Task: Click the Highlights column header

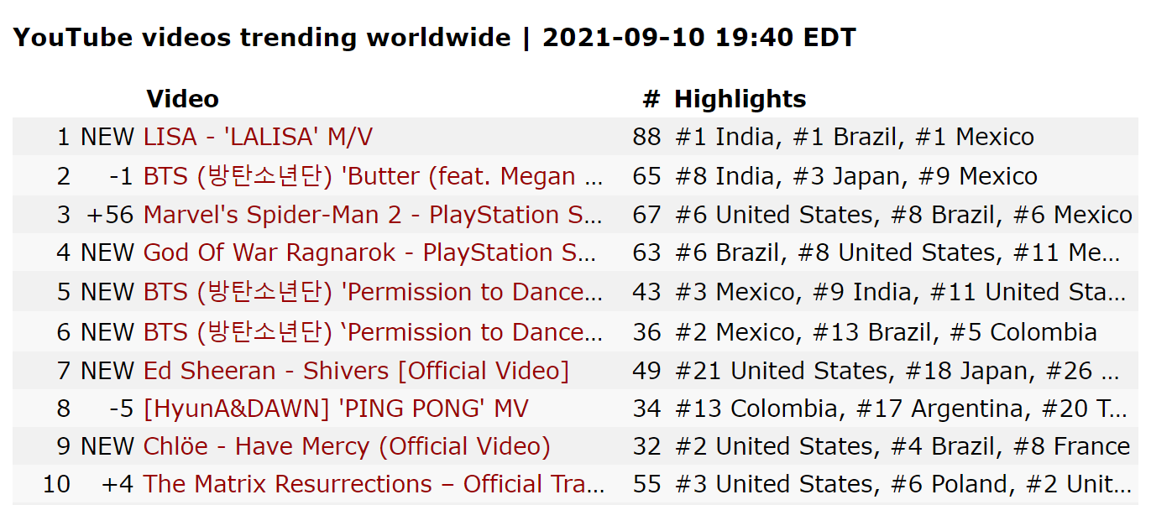Action: pyautogui.click(x=740, y=99)
